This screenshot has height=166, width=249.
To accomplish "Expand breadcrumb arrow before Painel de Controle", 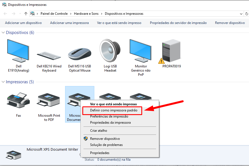I will (38, 14).
